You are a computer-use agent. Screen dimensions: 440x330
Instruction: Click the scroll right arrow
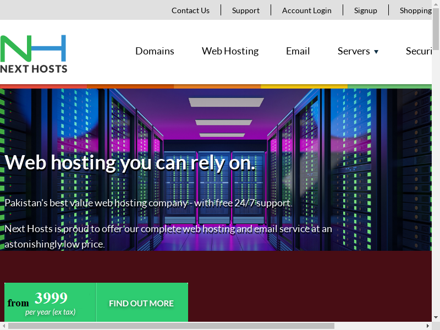[427, 326]
